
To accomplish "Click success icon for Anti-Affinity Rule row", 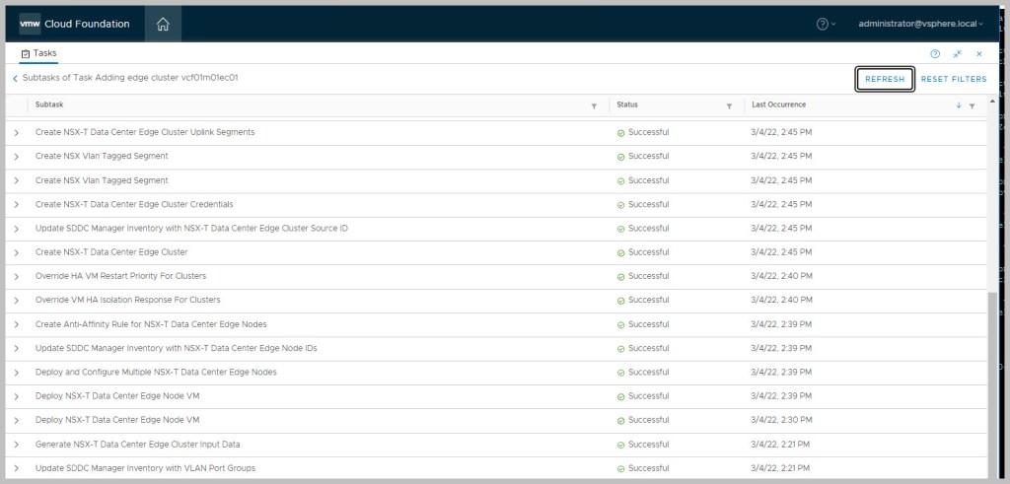I will pos(621,325).
